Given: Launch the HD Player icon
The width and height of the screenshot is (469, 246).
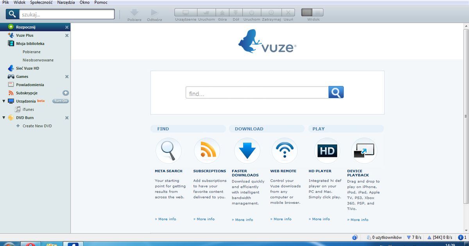Looking at the screenshot, I should pyautogui.click(x=326, y=150).
